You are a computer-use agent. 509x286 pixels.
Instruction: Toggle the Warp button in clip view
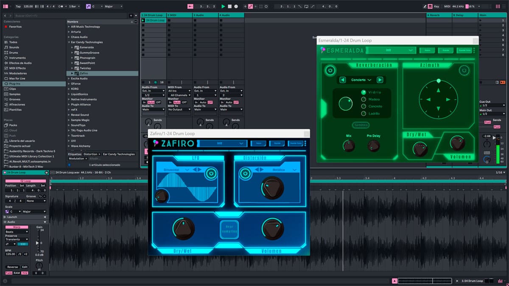pyautogui.click(x=17, y=227)
